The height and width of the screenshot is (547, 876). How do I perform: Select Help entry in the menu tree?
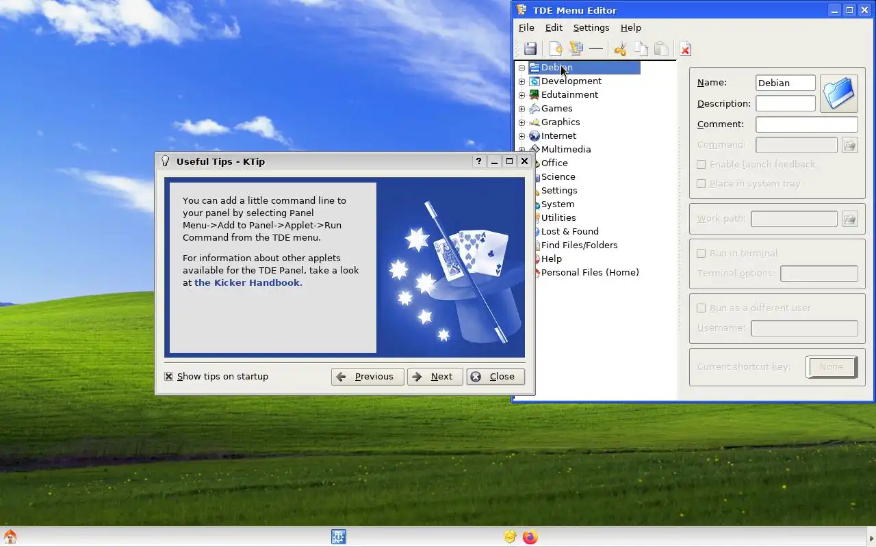tap(552, 259)
